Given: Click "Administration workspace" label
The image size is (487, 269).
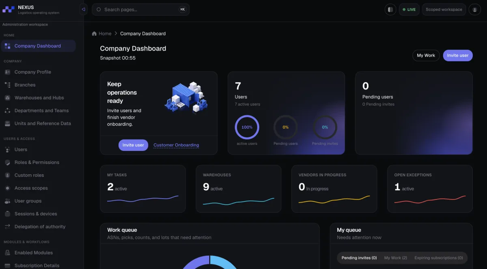Looking at the screenshot, I should coord(25,25).
